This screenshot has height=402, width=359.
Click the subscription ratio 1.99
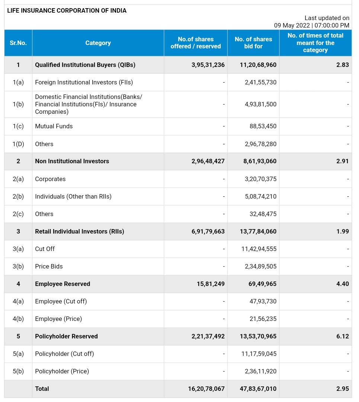tap(343, 232)
